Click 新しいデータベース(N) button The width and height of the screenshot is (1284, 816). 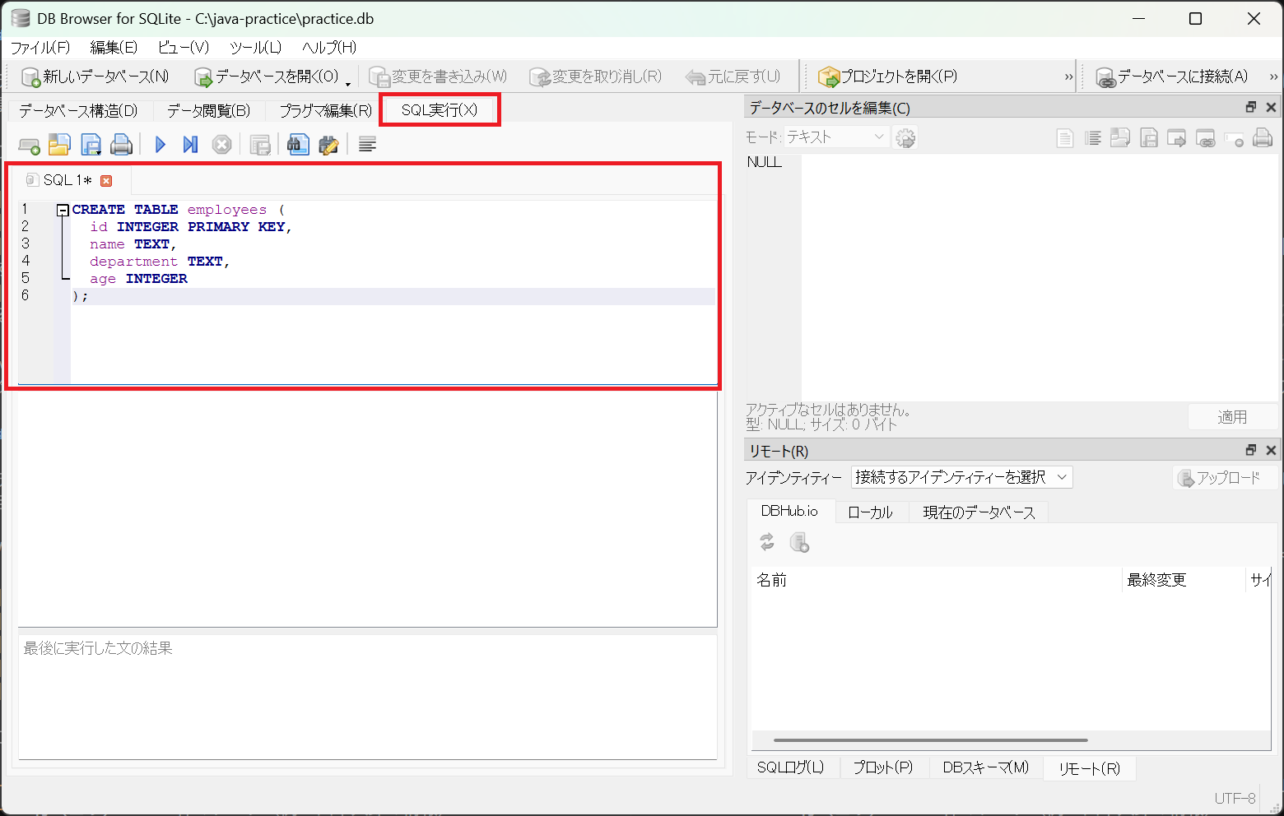click(x=95, y=76)
